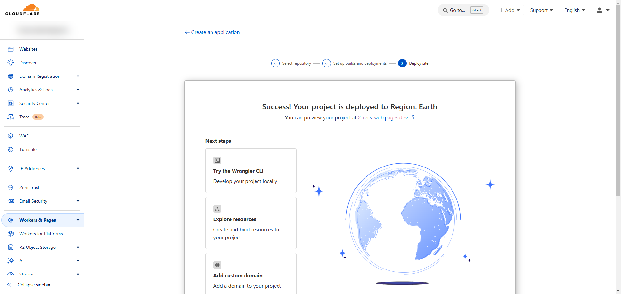Click the Workers & Pages icon

click(x=11, y=220)
